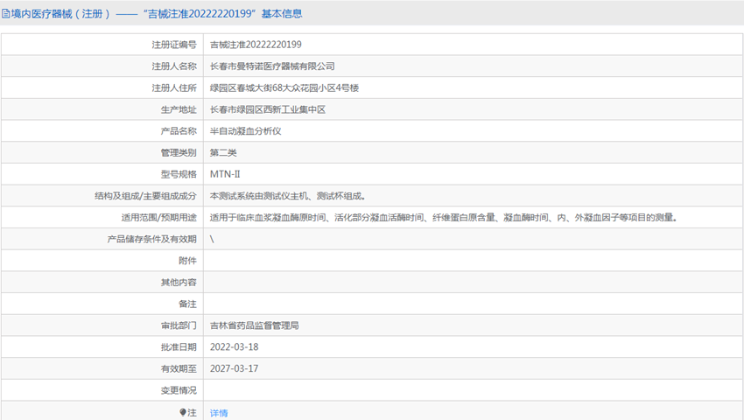Click the 批准日期 label cell
This screenshot has width=744, height=420.
pyautogui.click(x=102, y=346)
